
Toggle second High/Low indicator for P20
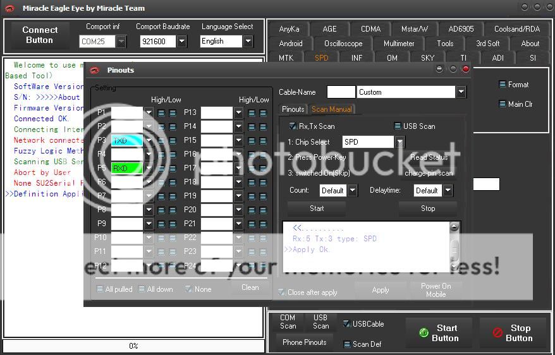263,210
